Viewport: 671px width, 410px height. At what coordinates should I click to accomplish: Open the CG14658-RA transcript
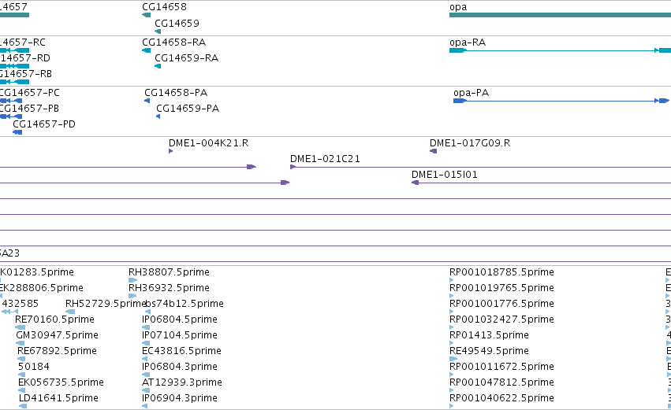[x=173, y=42]
